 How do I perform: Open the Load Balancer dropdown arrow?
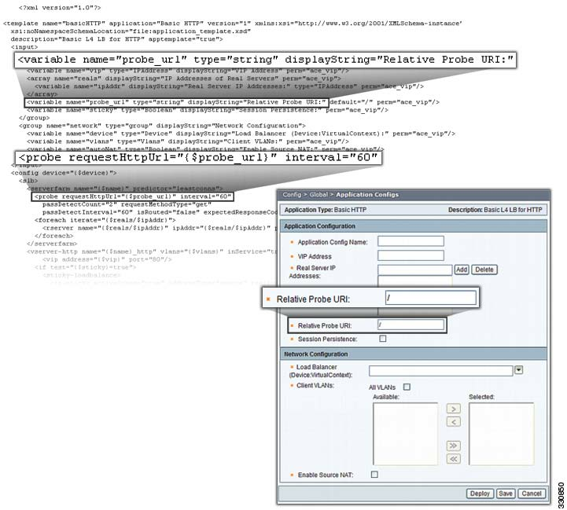coord(518,370)
